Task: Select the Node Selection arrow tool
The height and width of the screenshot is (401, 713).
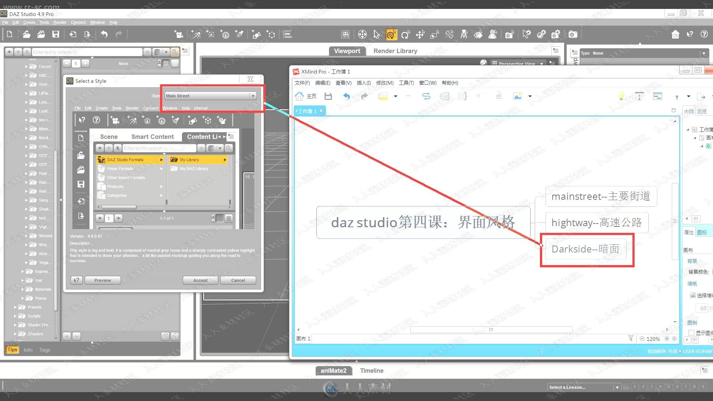Action: [377, 35]
